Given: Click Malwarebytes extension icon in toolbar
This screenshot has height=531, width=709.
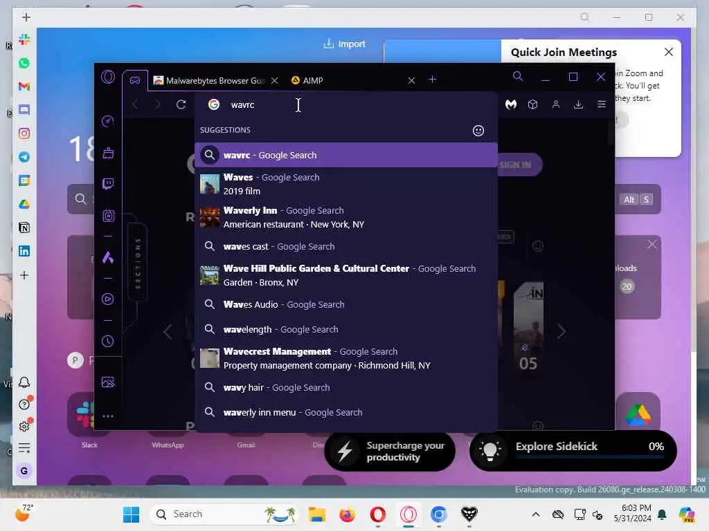Looking at the screenshot, I should [511, 105].
